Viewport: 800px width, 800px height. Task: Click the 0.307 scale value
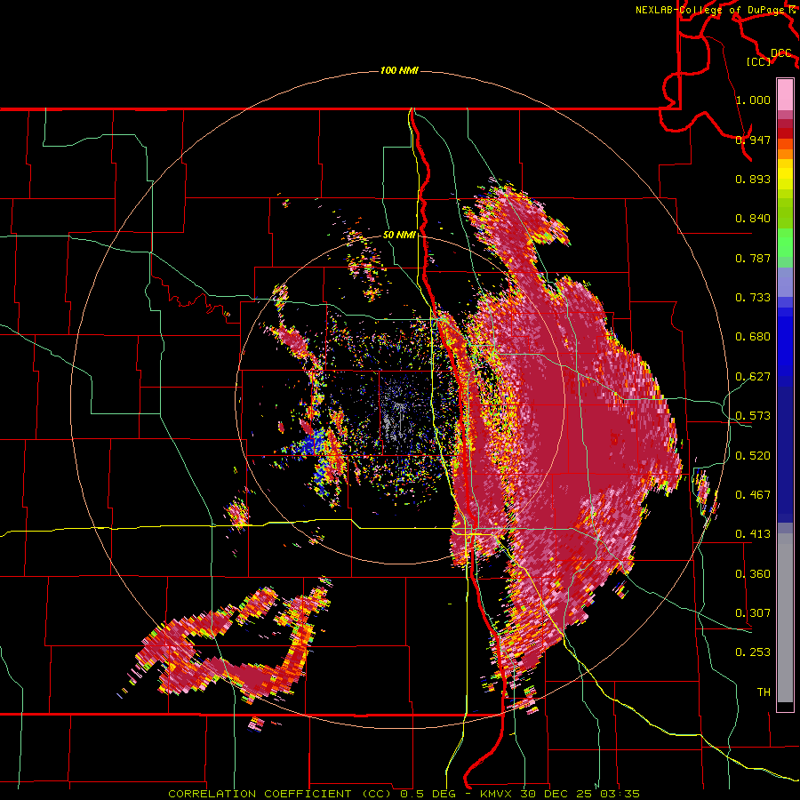pos(753,613)
